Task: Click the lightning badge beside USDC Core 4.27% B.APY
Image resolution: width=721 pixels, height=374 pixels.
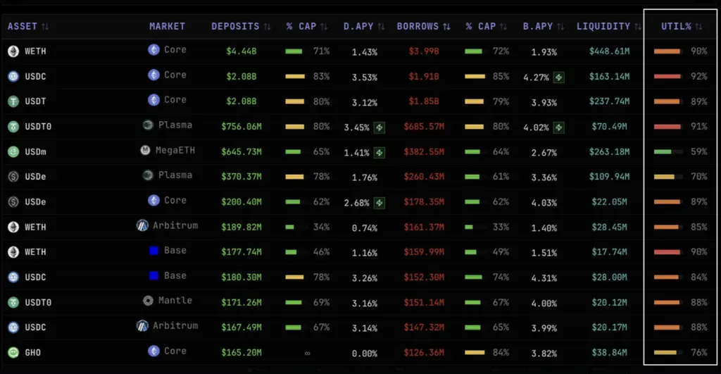Action: (x=558, y=77)
